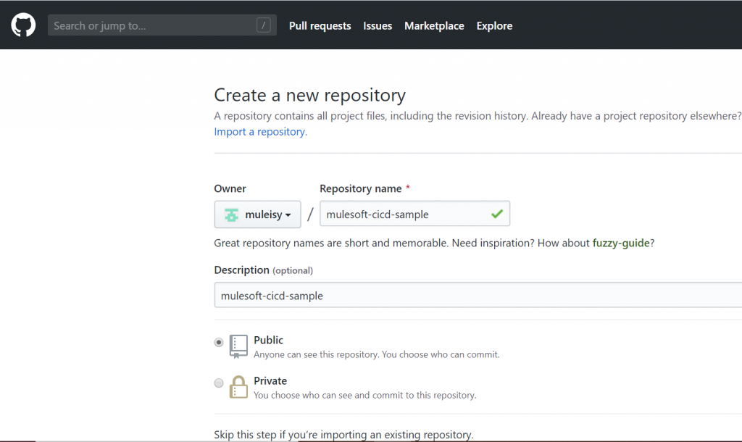
Task: Expand the Owner dropdown caret
Action: click(288, 215)
